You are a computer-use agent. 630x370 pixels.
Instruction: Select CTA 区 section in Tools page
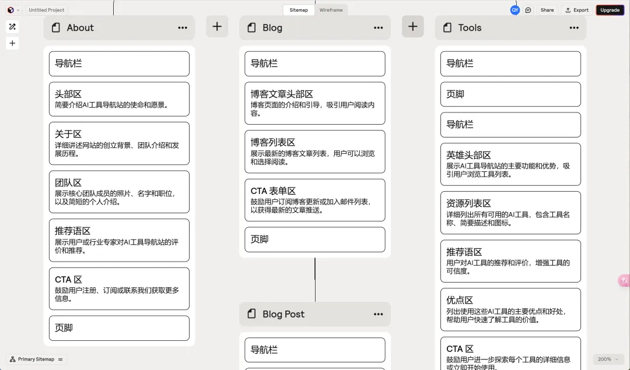click(510, 354)
